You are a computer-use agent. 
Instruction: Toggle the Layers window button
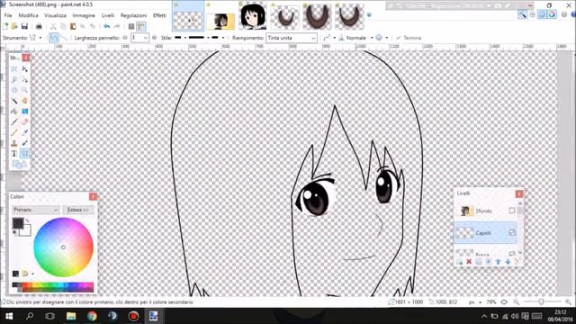tap(542, 14)
